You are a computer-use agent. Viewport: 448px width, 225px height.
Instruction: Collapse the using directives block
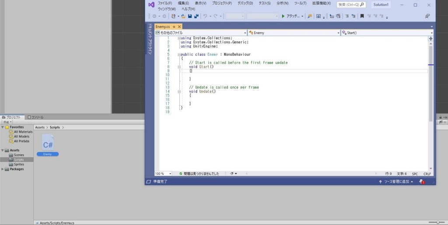pyautogui.click(x=179, y=38)
